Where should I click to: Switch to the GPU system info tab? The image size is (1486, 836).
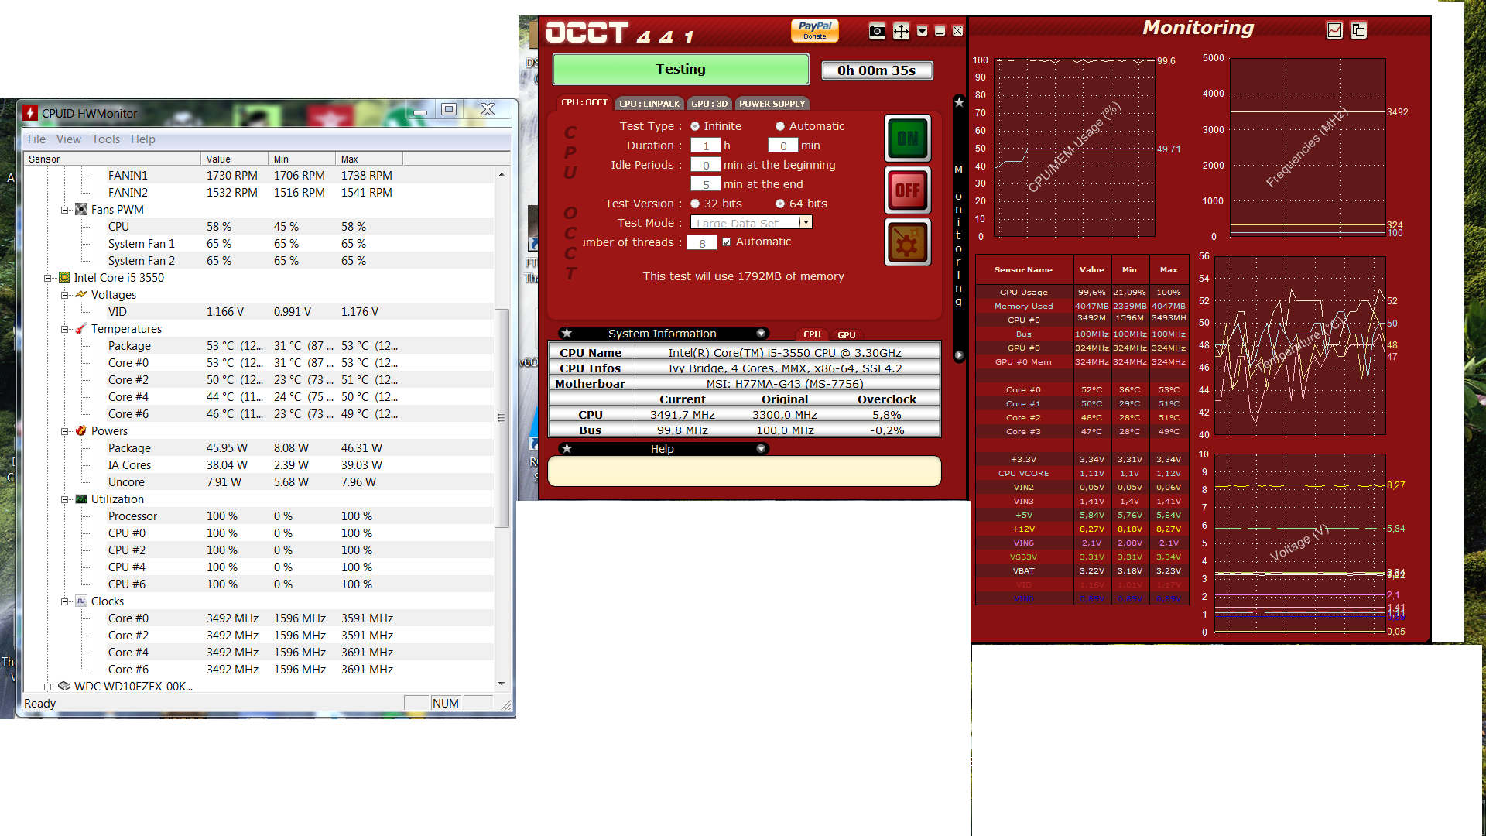846,335
